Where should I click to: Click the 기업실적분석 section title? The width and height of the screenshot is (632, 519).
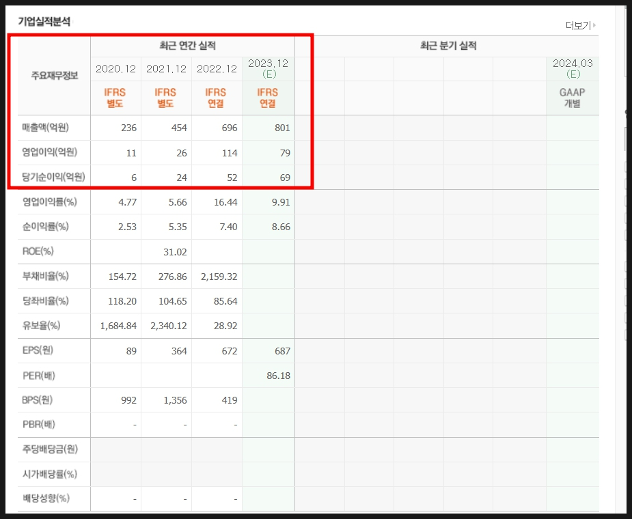pos(44,21)
